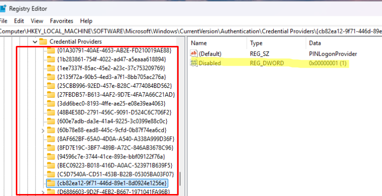Select the (Default) value name

coord(210,54)
